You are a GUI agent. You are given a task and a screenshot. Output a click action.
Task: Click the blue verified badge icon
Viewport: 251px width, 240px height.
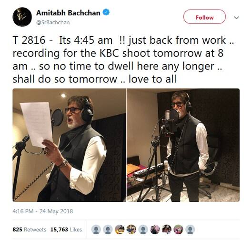(x=106, y=12)
